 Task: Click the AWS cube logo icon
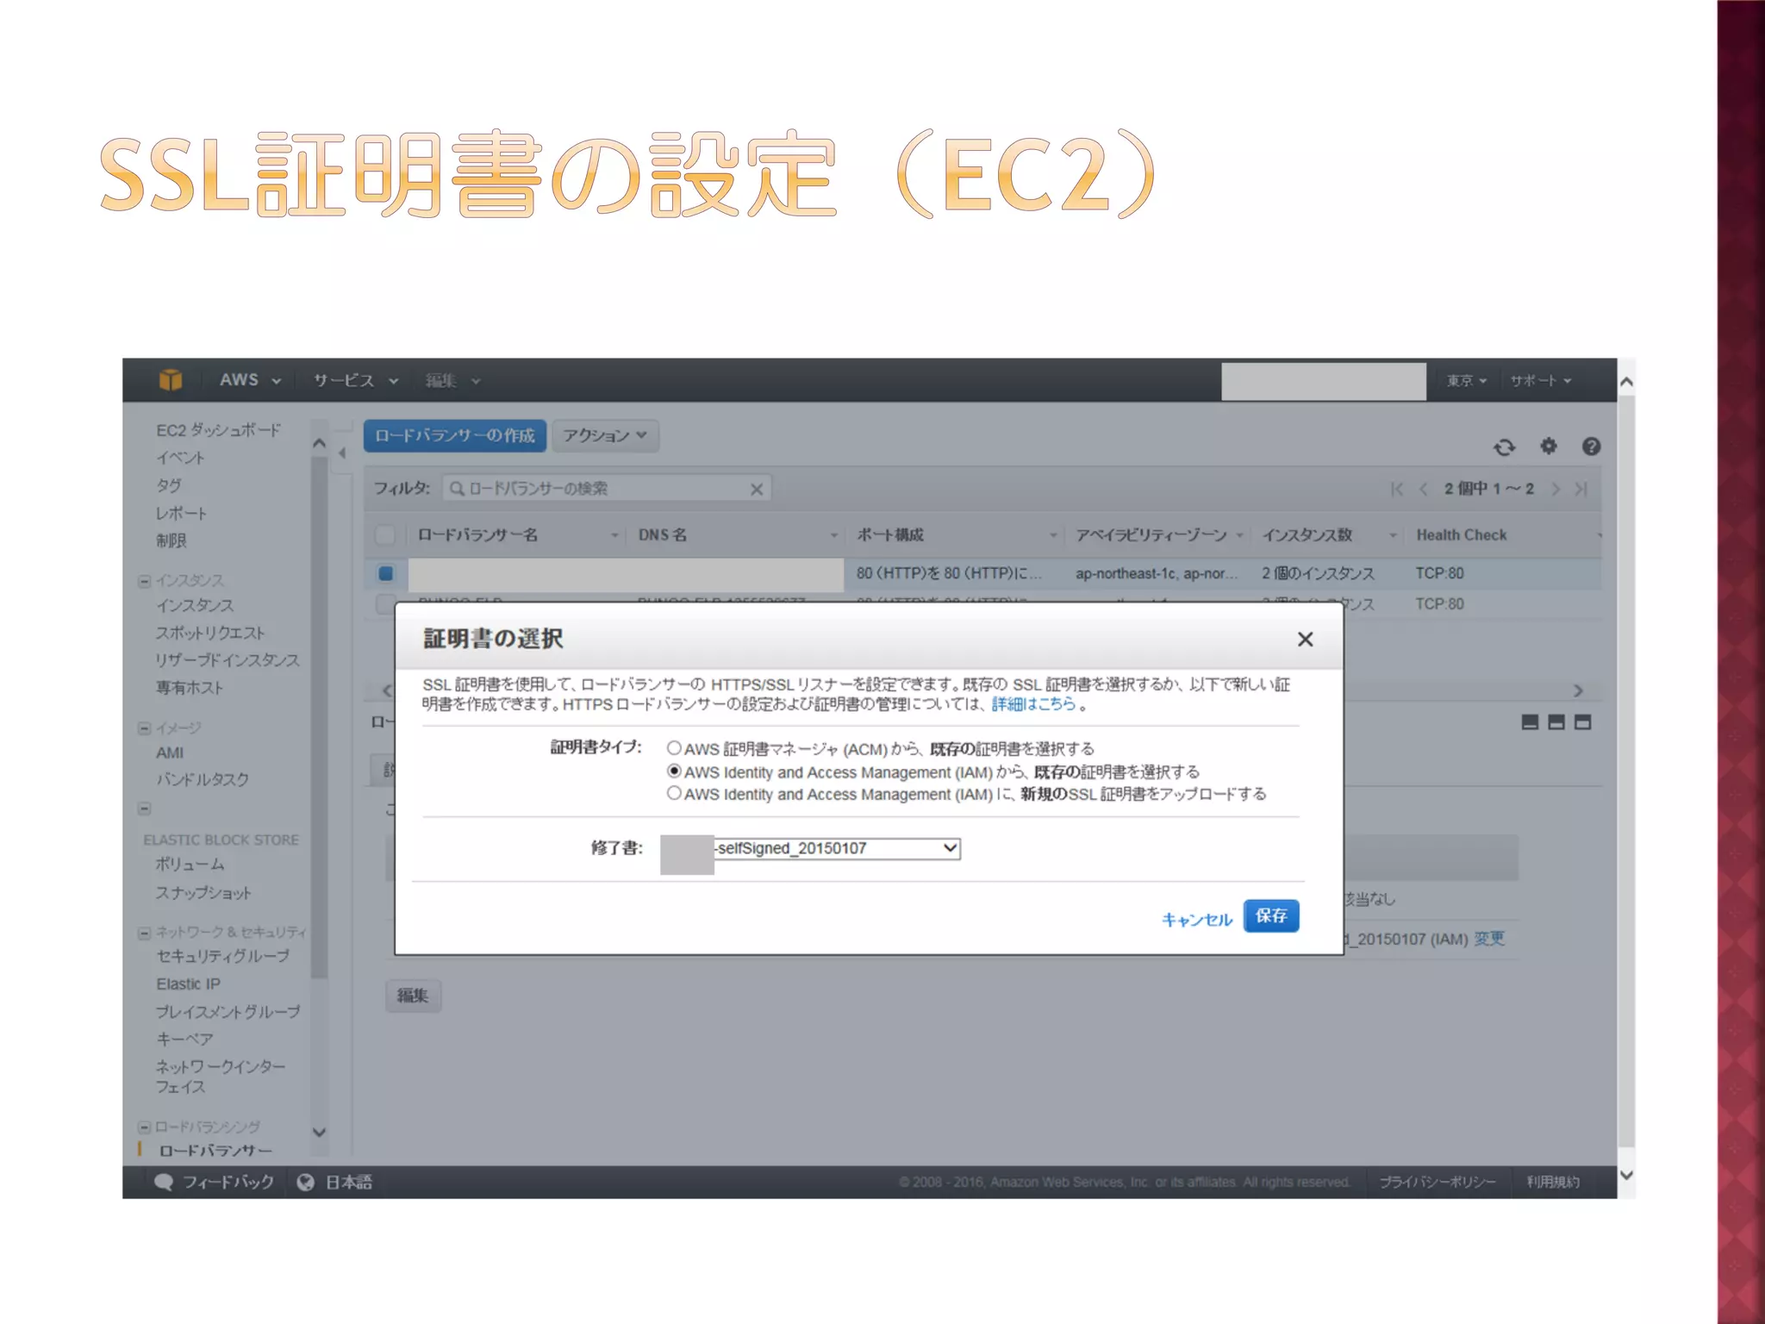[x=171, y=380]
